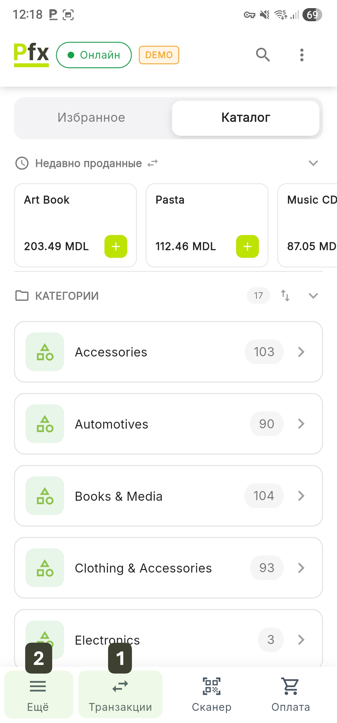Screen dimensions: 337x723
Task: Click the categories sort arrows icon
Action: click(x=285, y=295)
